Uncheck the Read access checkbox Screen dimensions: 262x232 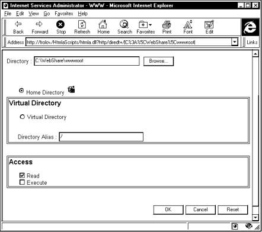[22, 175]
